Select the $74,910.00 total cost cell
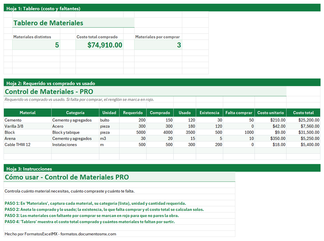This screenshot has height=241, width=324. 99,45
